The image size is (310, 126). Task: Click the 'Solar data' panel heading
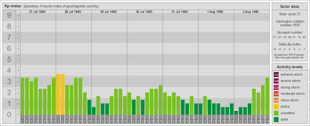[290, 7]
